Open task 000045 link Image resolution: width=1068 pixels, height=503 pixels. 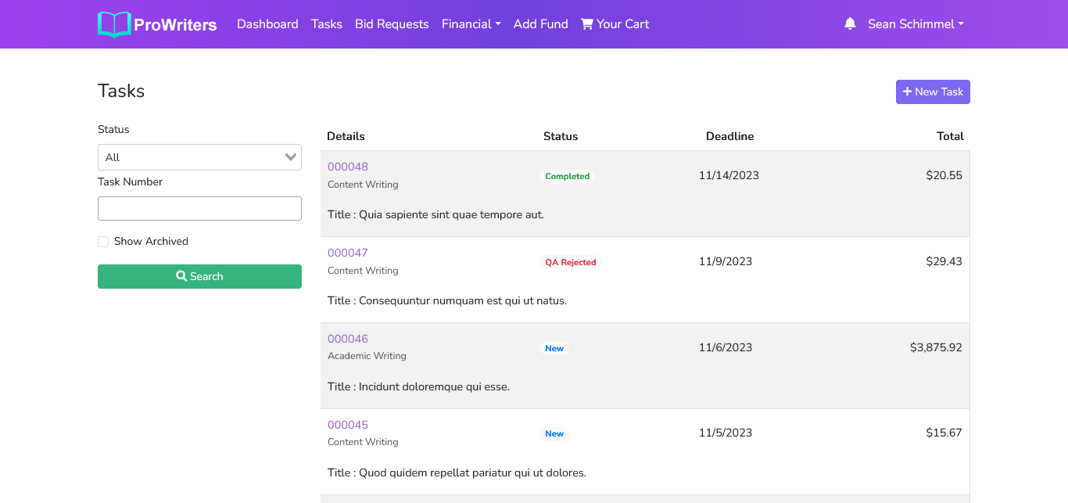click(347, 425)
